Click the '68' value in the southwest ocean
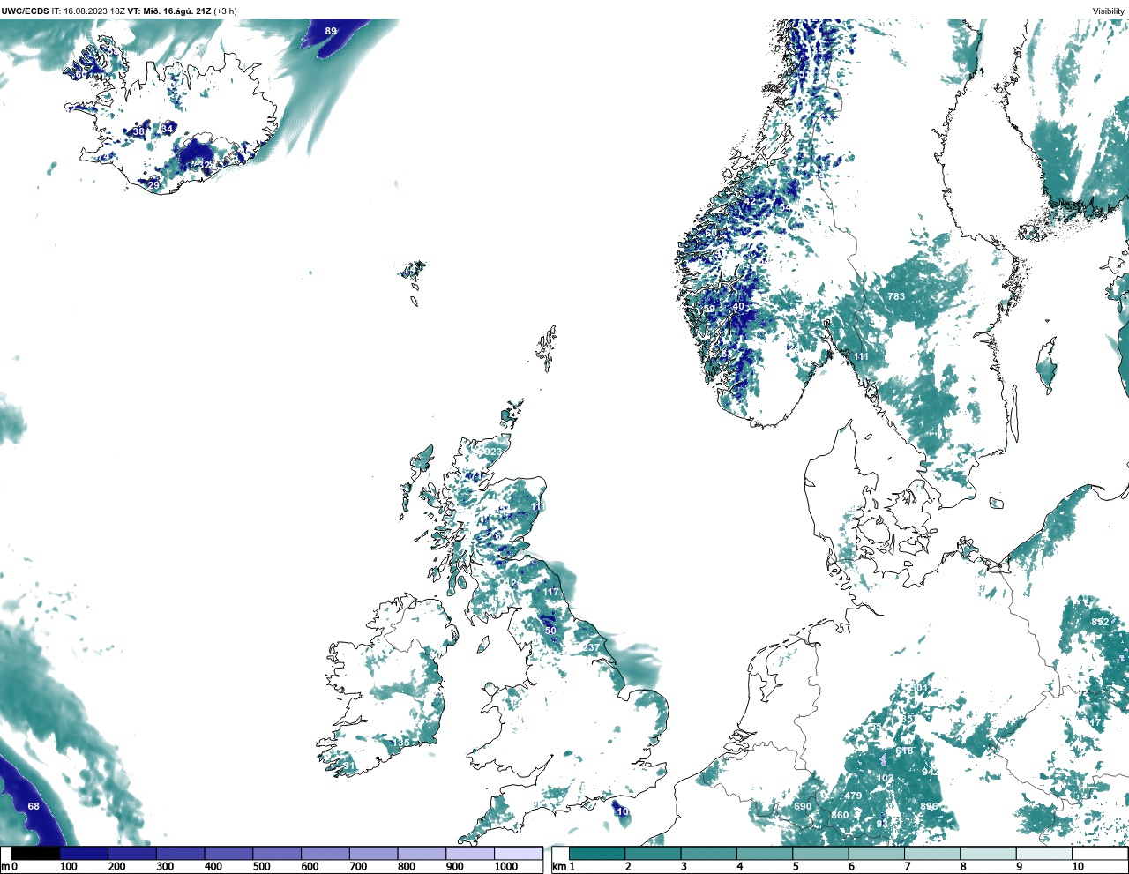The width and height of the screenshot is (1129, 874). click(34, 807)
